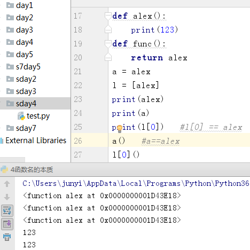Screen dimensions: 250x250
Task: Click 'def alex():' code on line 17
Action: tap(139, 16)
